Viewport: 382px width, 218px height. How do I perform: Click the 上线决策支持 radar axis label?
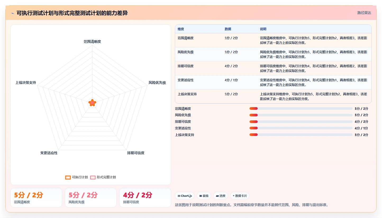(26, 83)
